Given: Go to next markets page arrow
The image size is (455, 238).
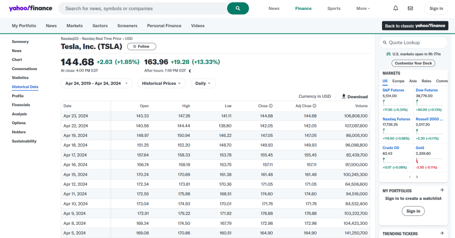Looking at the screenshot, I should [417, 177].
